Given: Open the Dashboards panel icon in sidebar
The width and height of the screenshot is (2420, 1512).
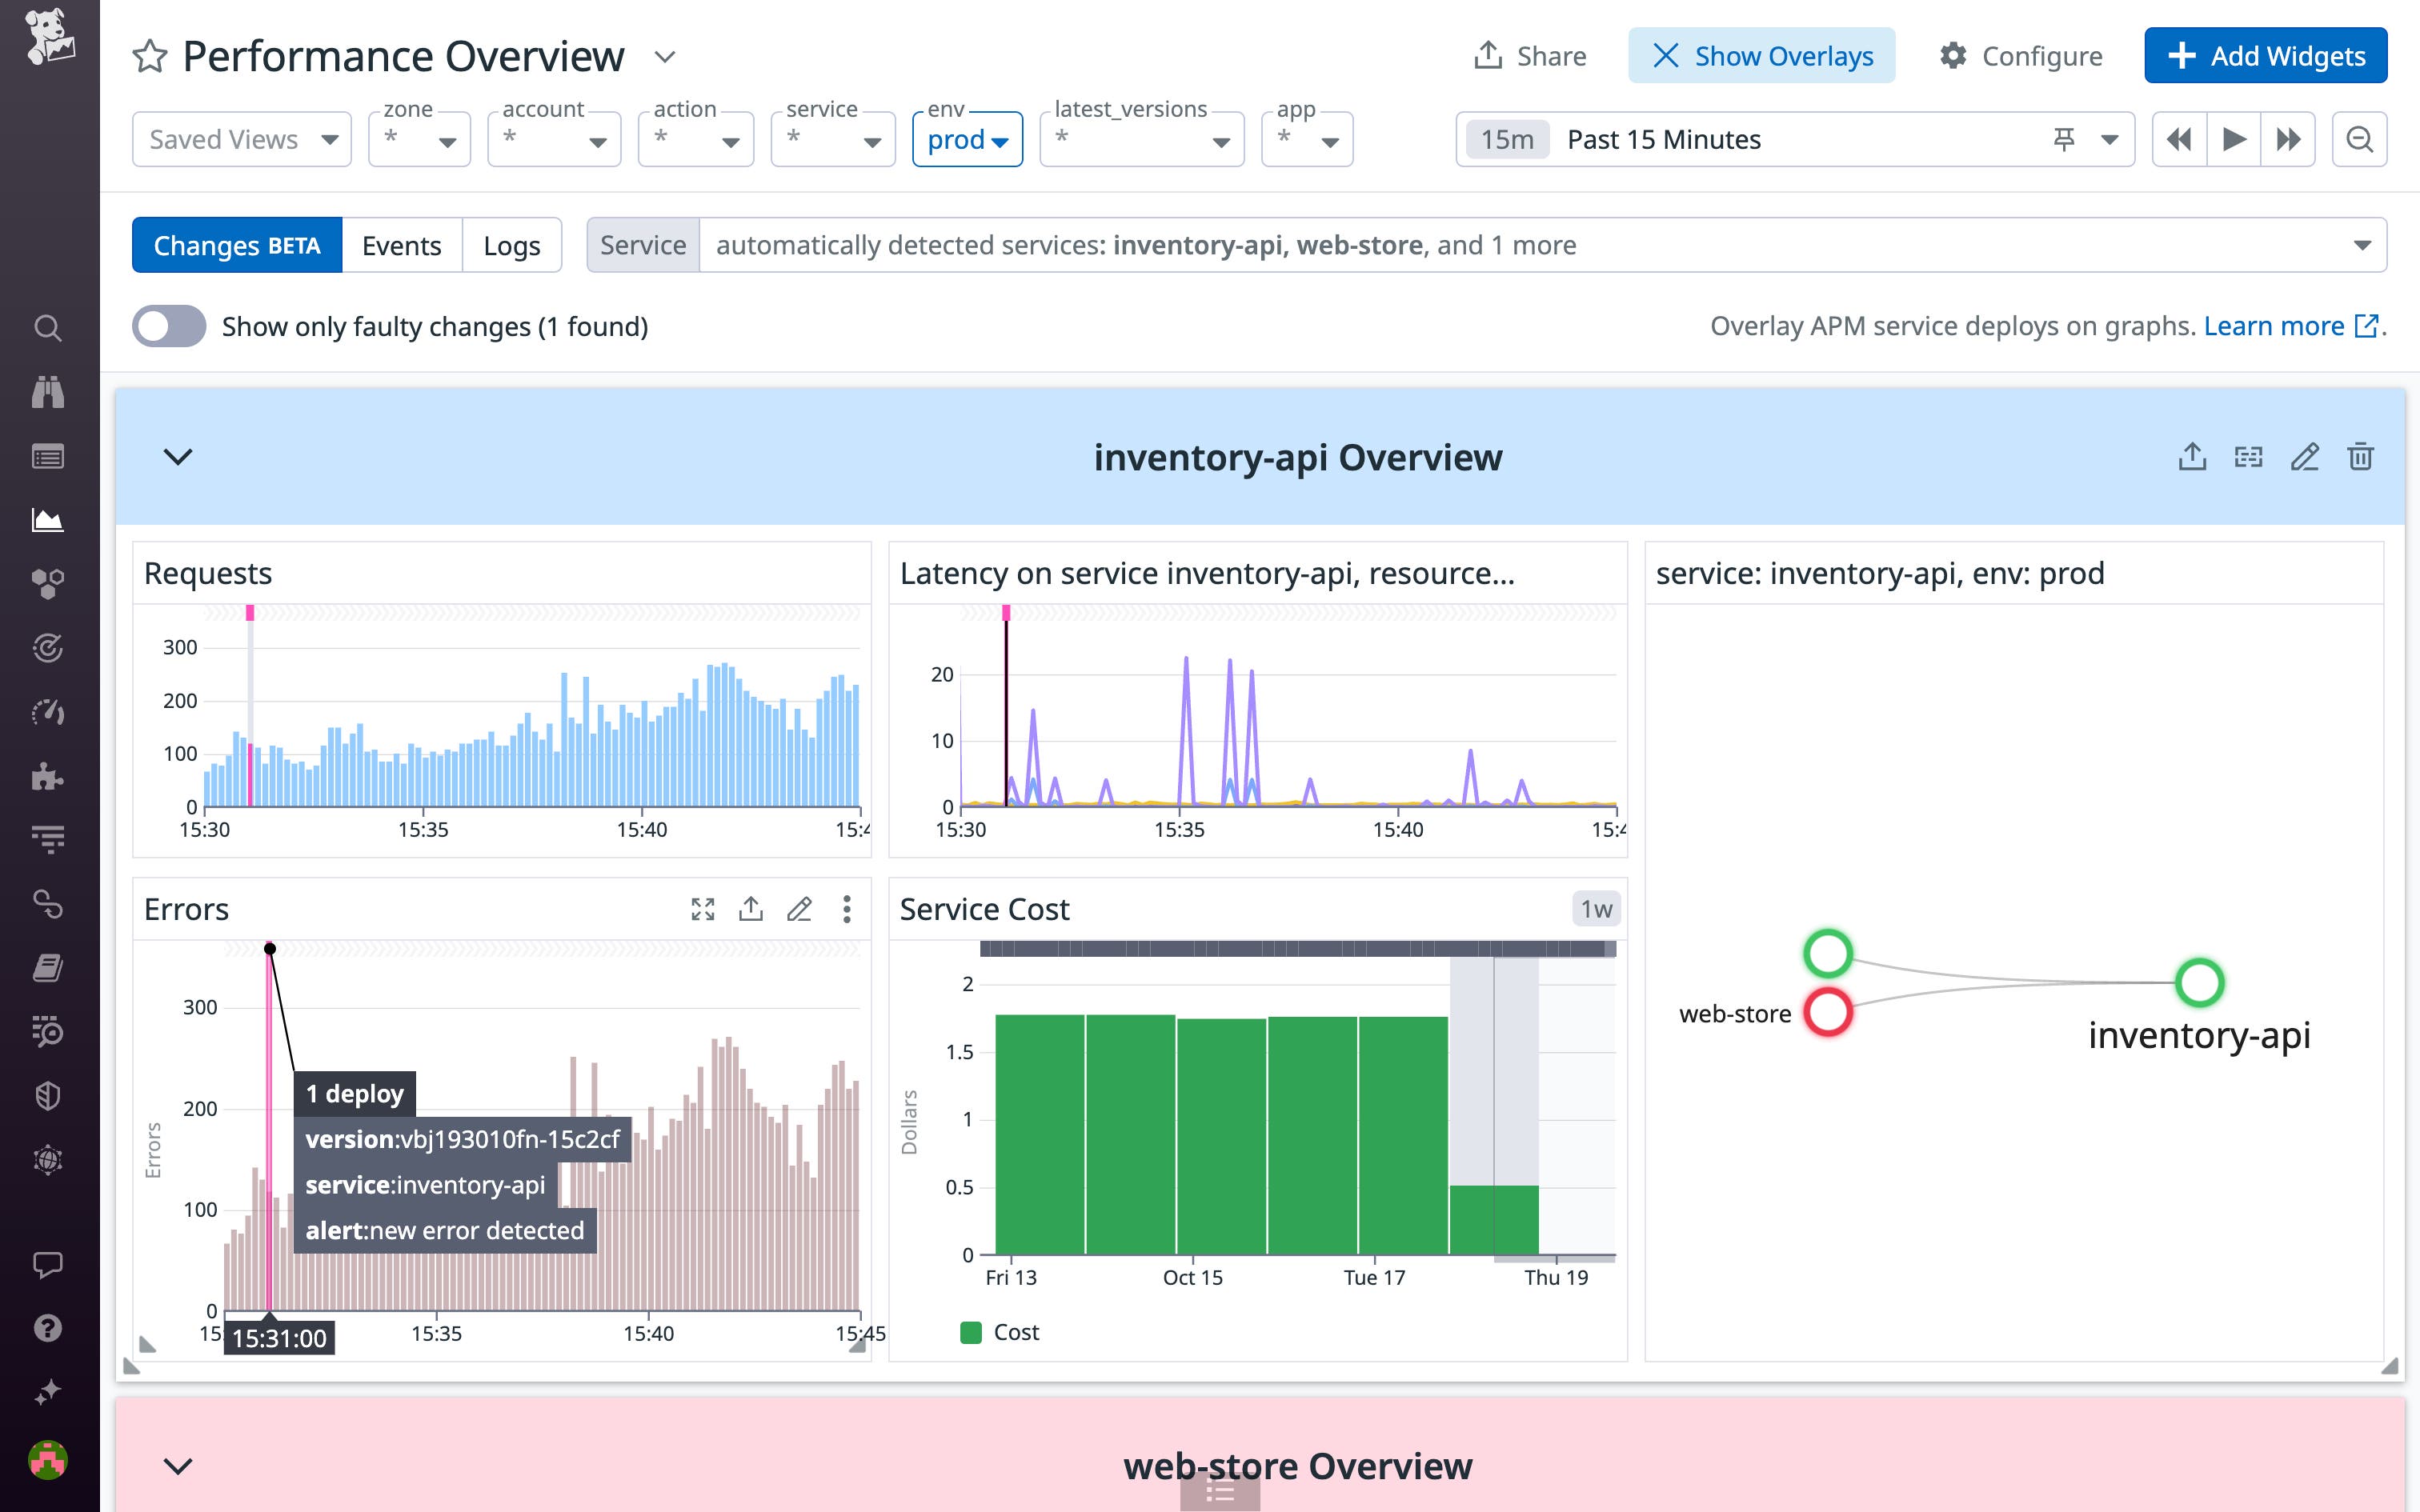Looking at the screenshot, I should point(48,456).
